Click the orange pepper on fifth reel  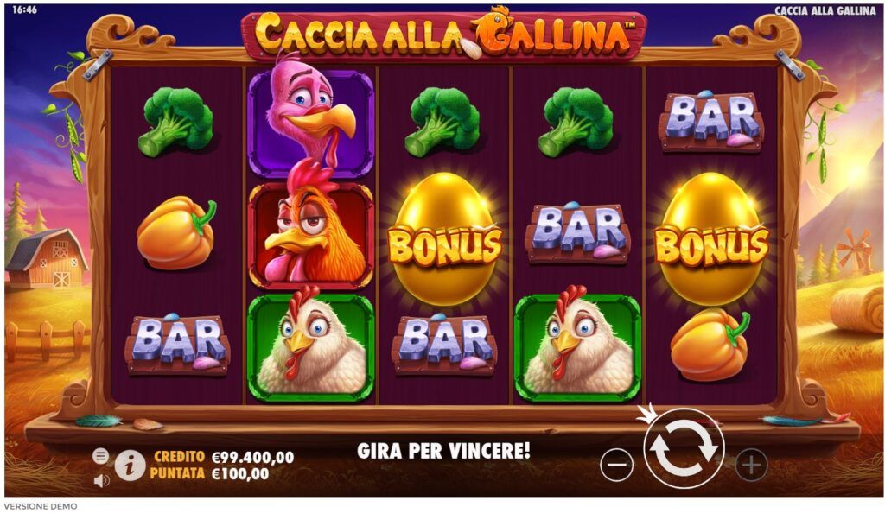[x=710, y=345]
